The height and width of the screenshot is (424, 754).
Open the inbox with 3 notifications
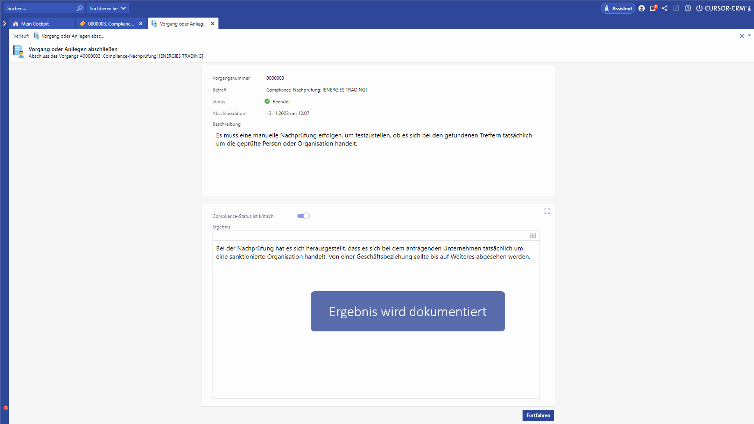pos(653,8)
